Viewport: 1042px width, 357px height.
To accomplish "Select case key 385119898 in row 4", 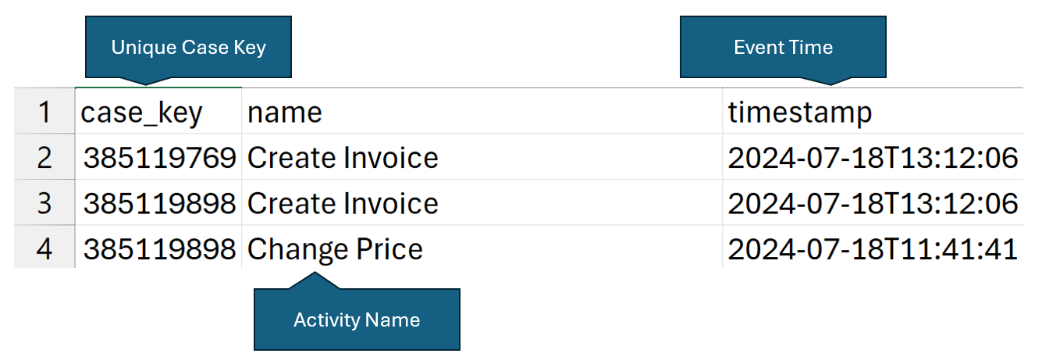I will coord(159,248).
